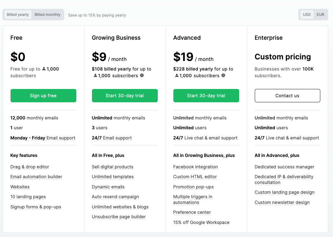Screen dimensions: 333x237
Task: Click info icon in Growing Business plan
Action: [142, 76]
